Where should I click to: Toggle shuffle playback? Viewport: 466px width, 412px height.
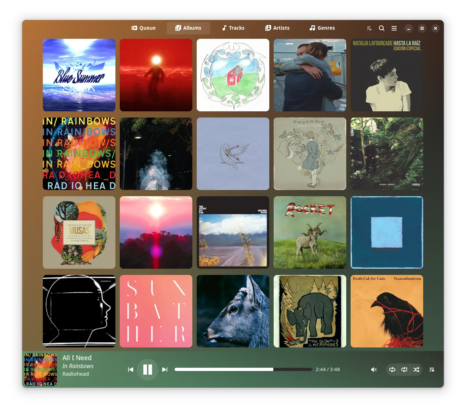(416, 370)
